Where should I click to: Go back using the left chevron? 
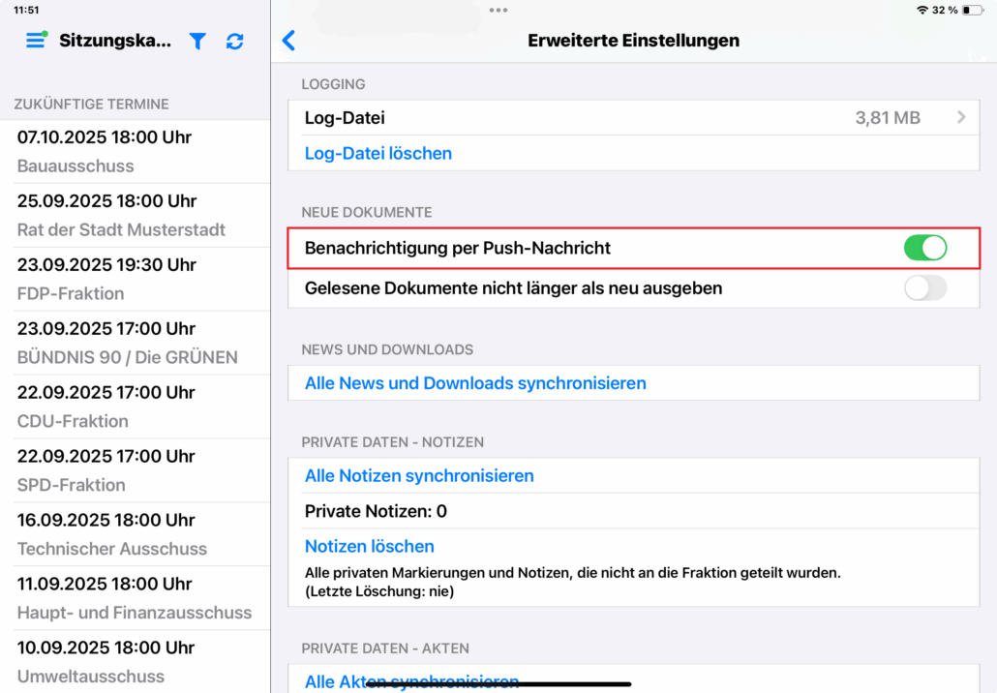pos(288,41)
